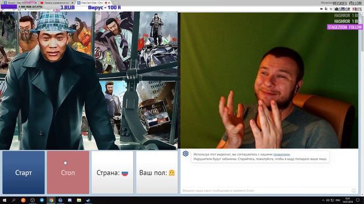Open the taskbar clock and date

(348, 200)
